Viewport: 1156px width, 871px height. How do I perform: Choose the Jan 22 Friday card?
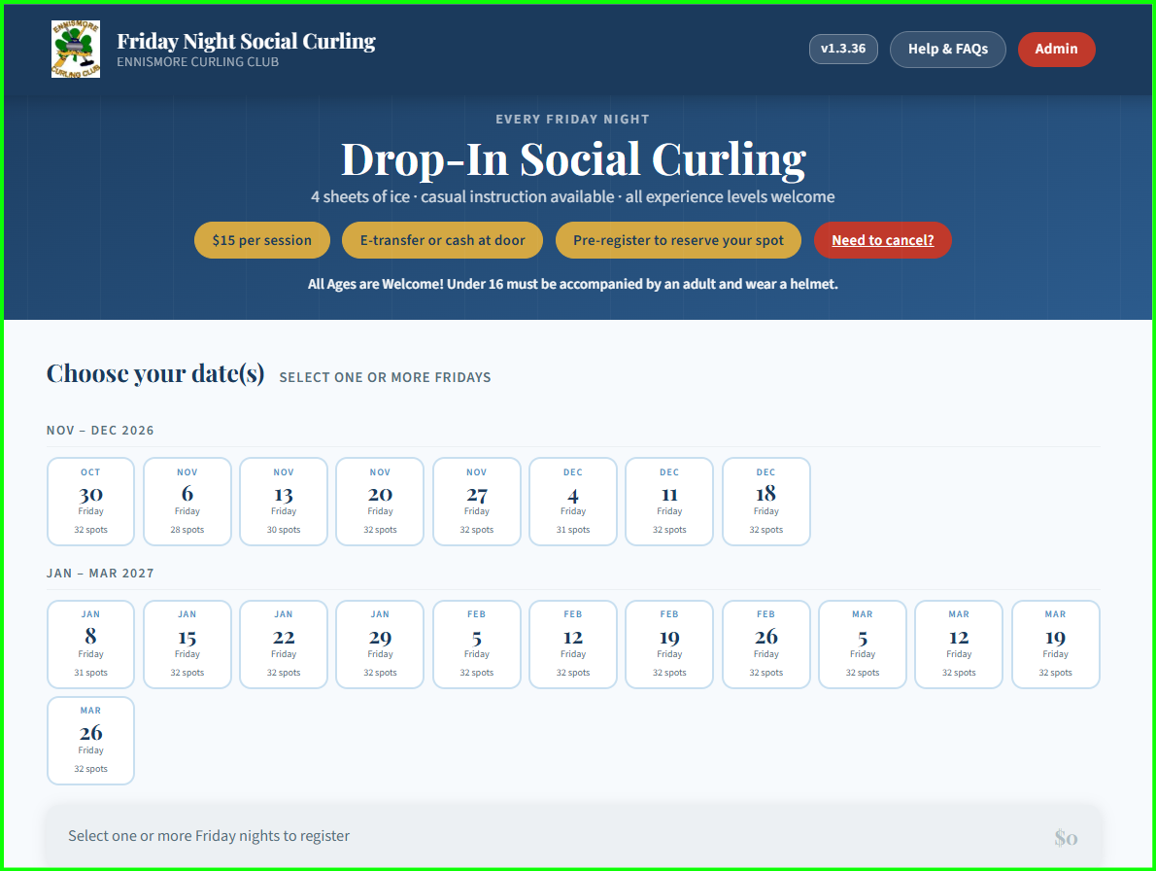[284, 645]
